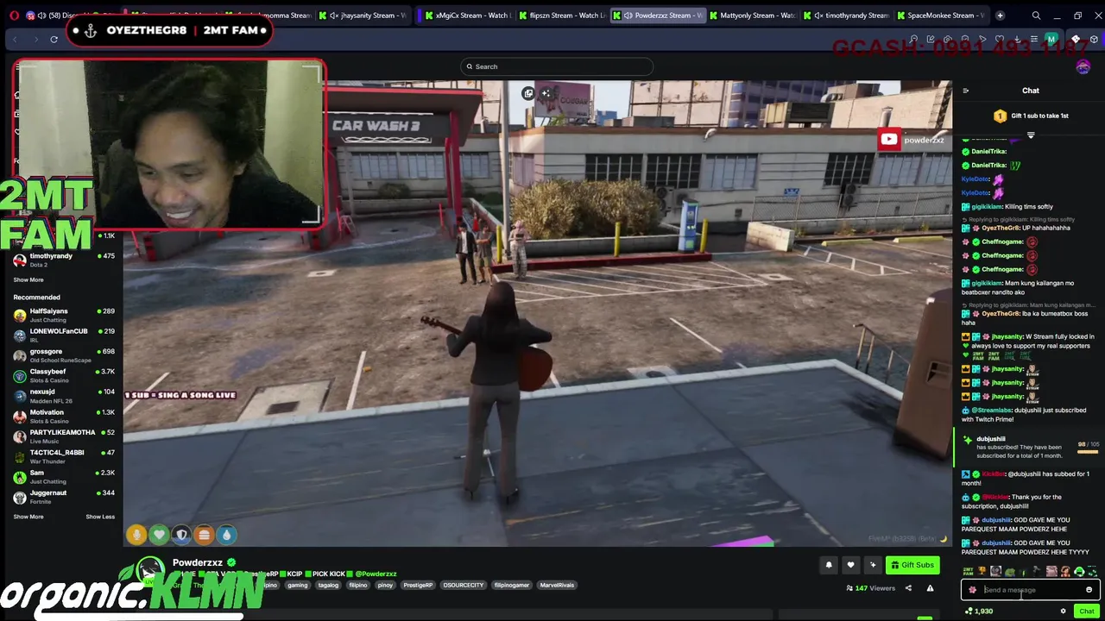Click the YouTube powderzxz overlay logo

[888, 139]
